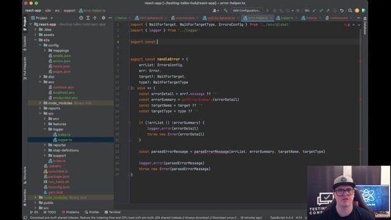Collapse the logger folder
This screenshot has width=391, height=220.
(x=45, y=129)
